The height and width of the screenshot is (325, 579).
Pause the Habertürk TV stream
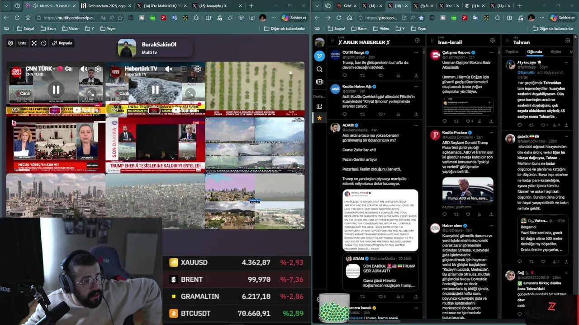155,89
